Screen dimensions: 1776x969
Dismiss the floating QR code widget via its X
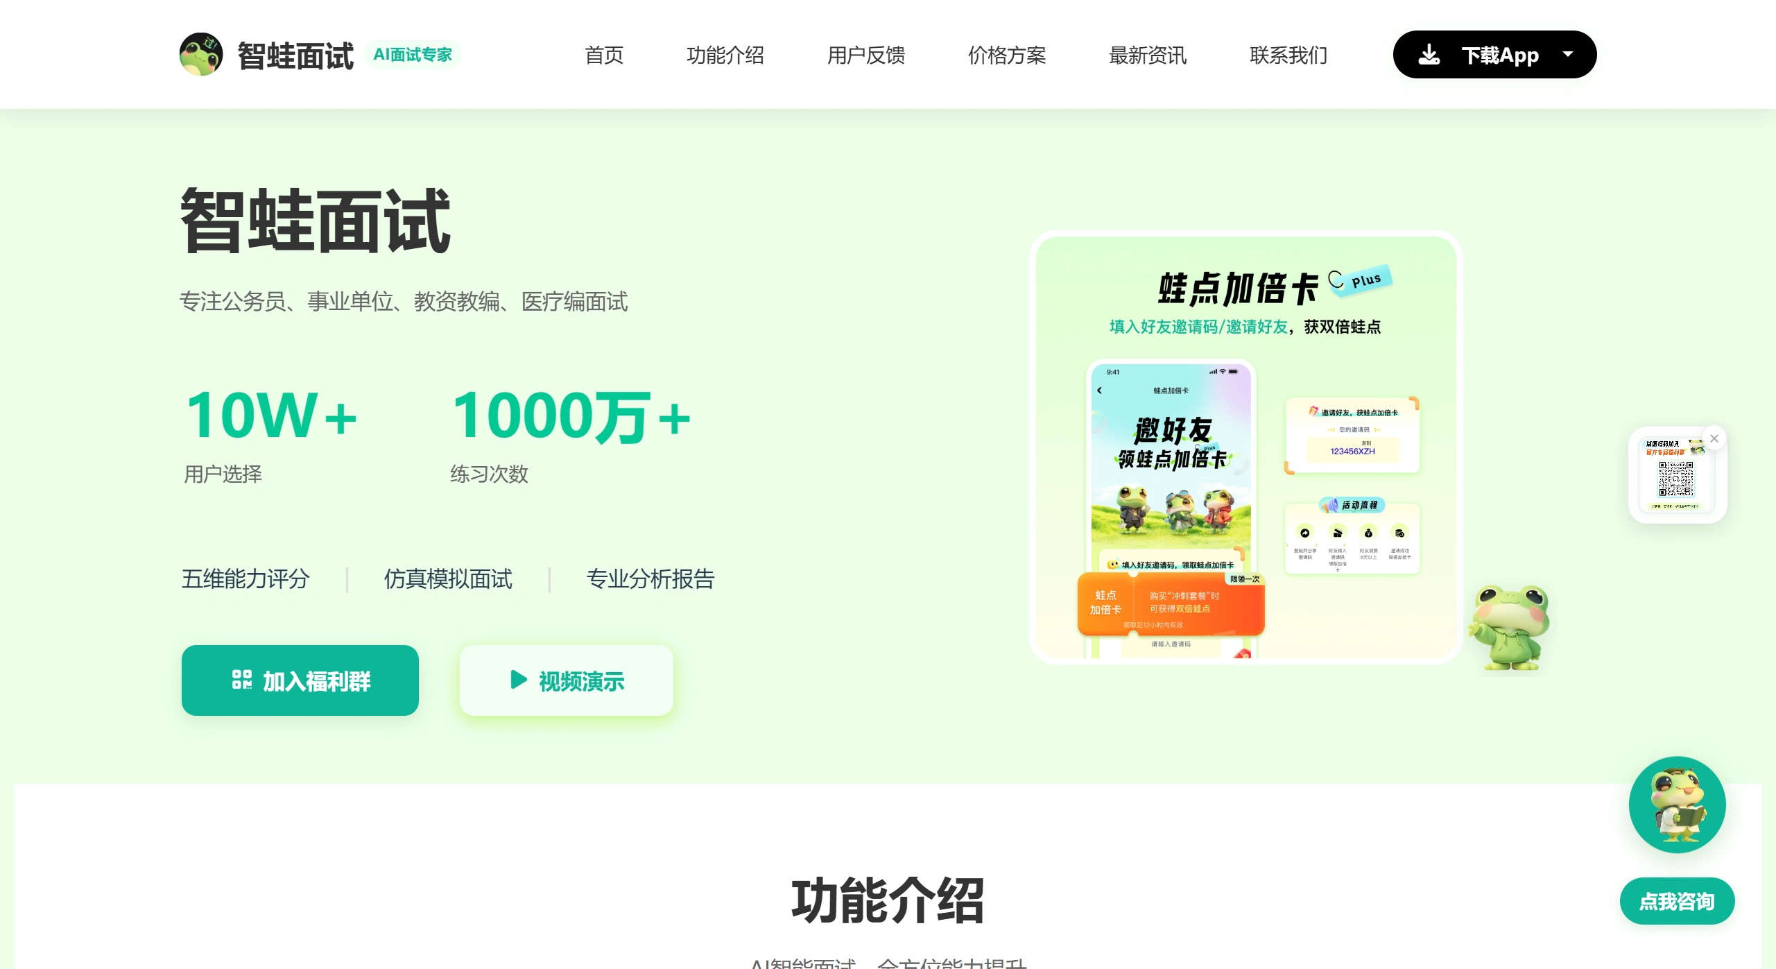1715,438
